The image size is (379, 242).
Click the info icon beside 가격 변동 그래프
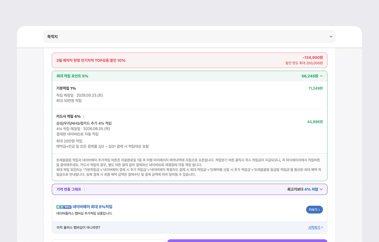click(84, 189)
